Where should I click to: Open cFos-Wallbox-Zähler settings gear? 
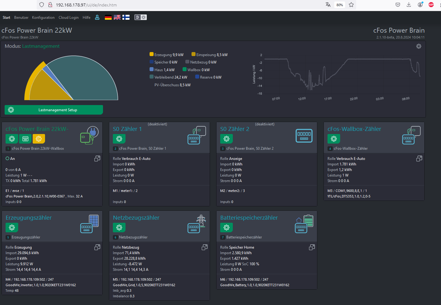point(334,139)
